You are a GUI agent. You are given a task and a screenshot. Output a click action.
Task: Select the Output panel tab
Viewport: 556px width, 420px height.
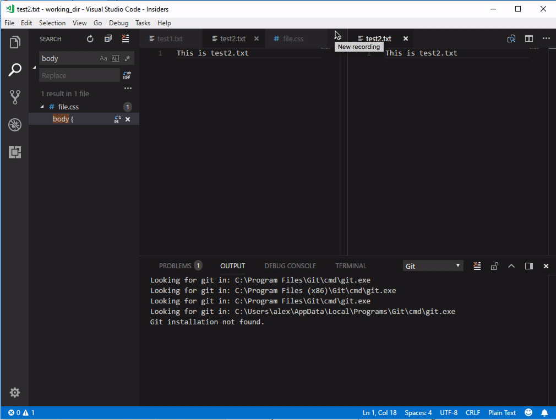[x=233, y=266]
